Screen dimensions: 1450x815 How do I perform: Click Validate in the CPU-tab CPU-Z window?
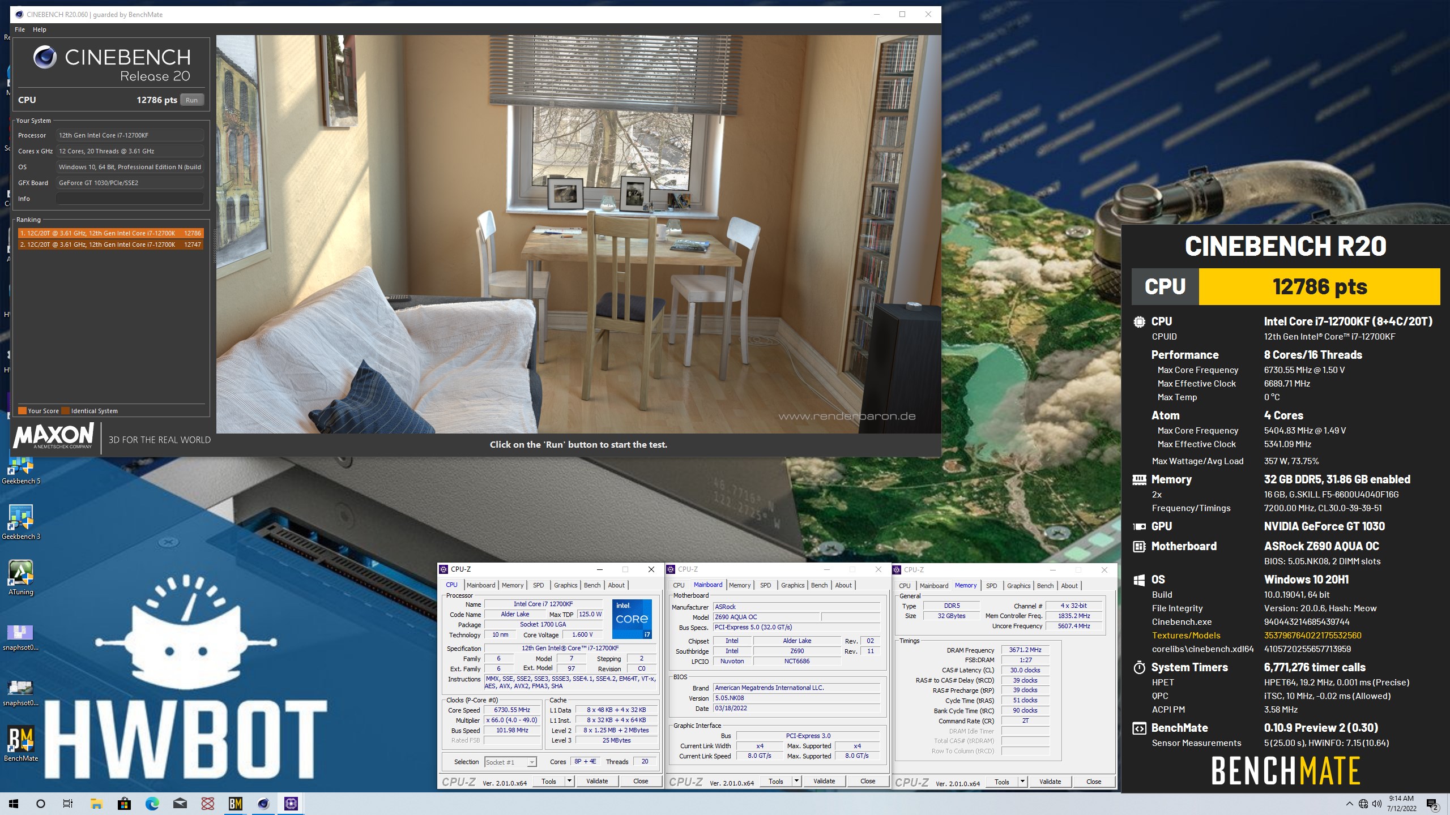(597, 781)
